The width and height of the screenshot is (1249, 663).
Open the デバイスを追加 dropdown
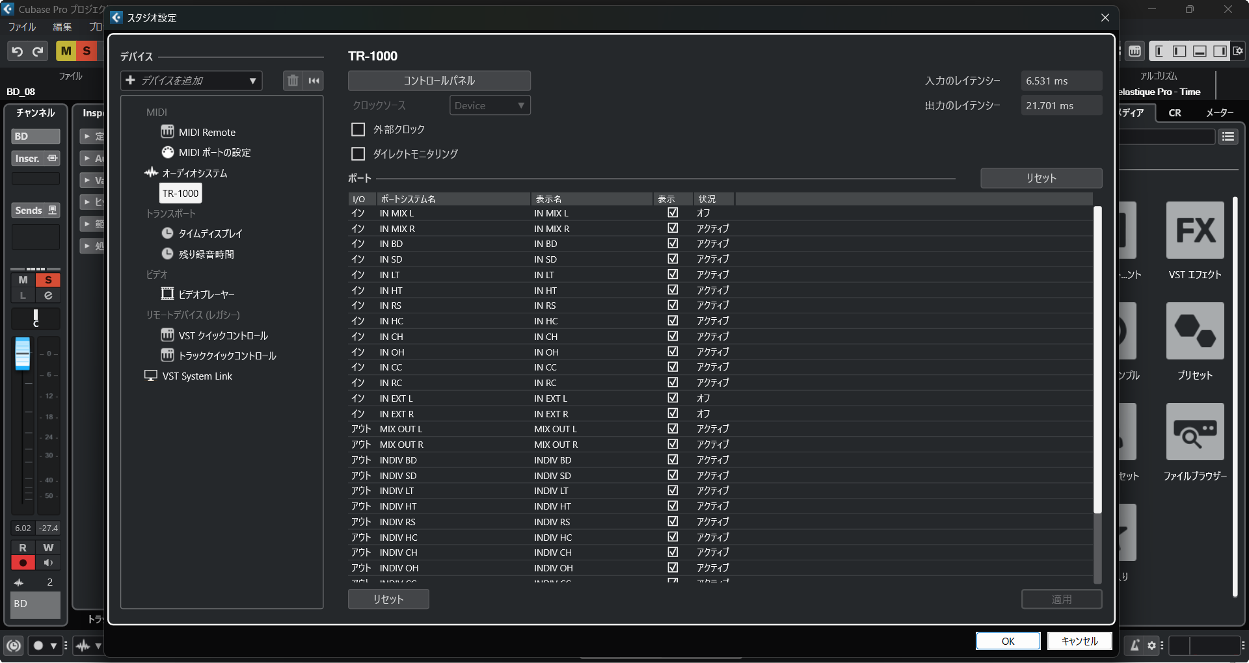(191, 81)
